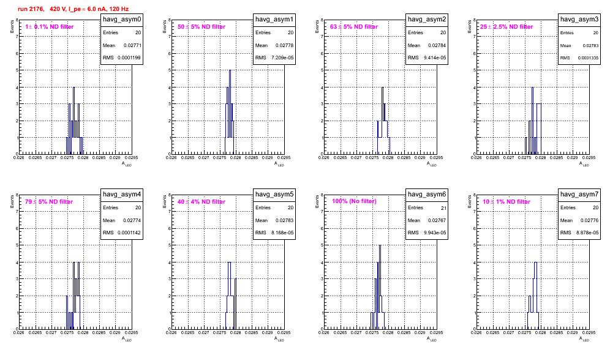Click the histogram bars in havg_asym4 plot
The width and height of the screenshot is (610, 350).
coord(73,296)
